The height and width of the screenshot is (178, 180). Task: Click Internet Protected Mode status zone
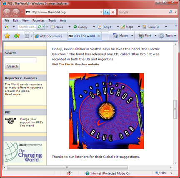click(108, 173)
